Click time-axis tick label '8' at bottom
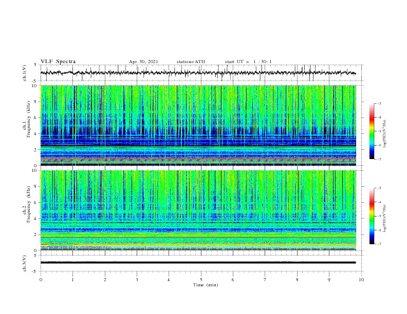 [x=297, y=280]
